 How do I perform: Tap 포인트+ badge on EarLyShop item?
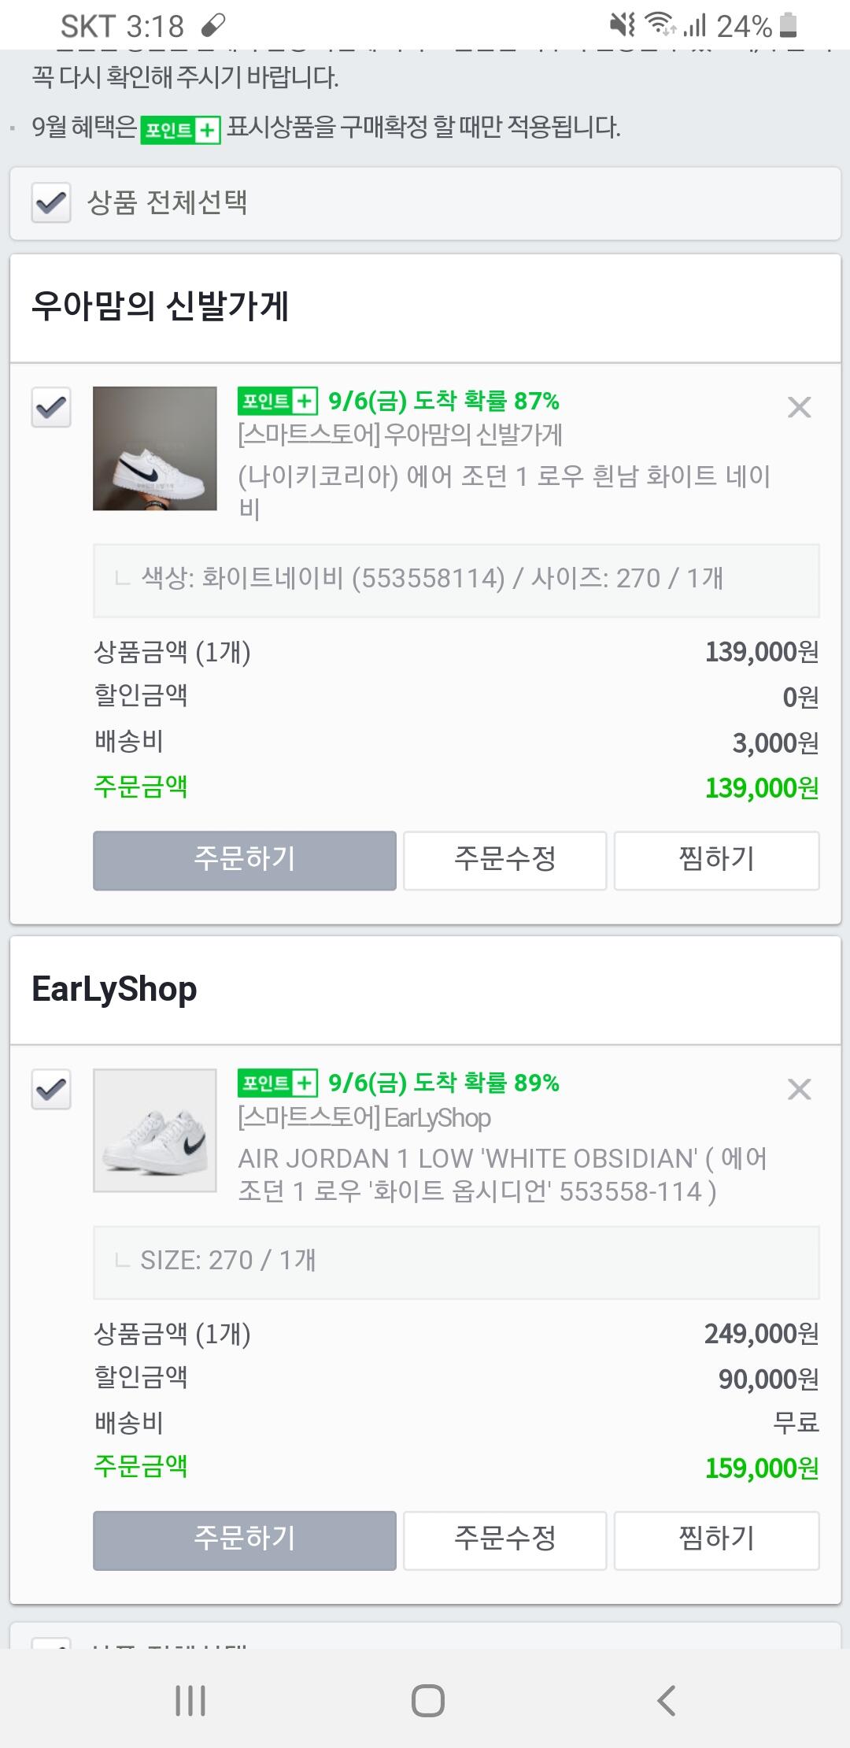pyautogui.click(x=277, y=1083)
